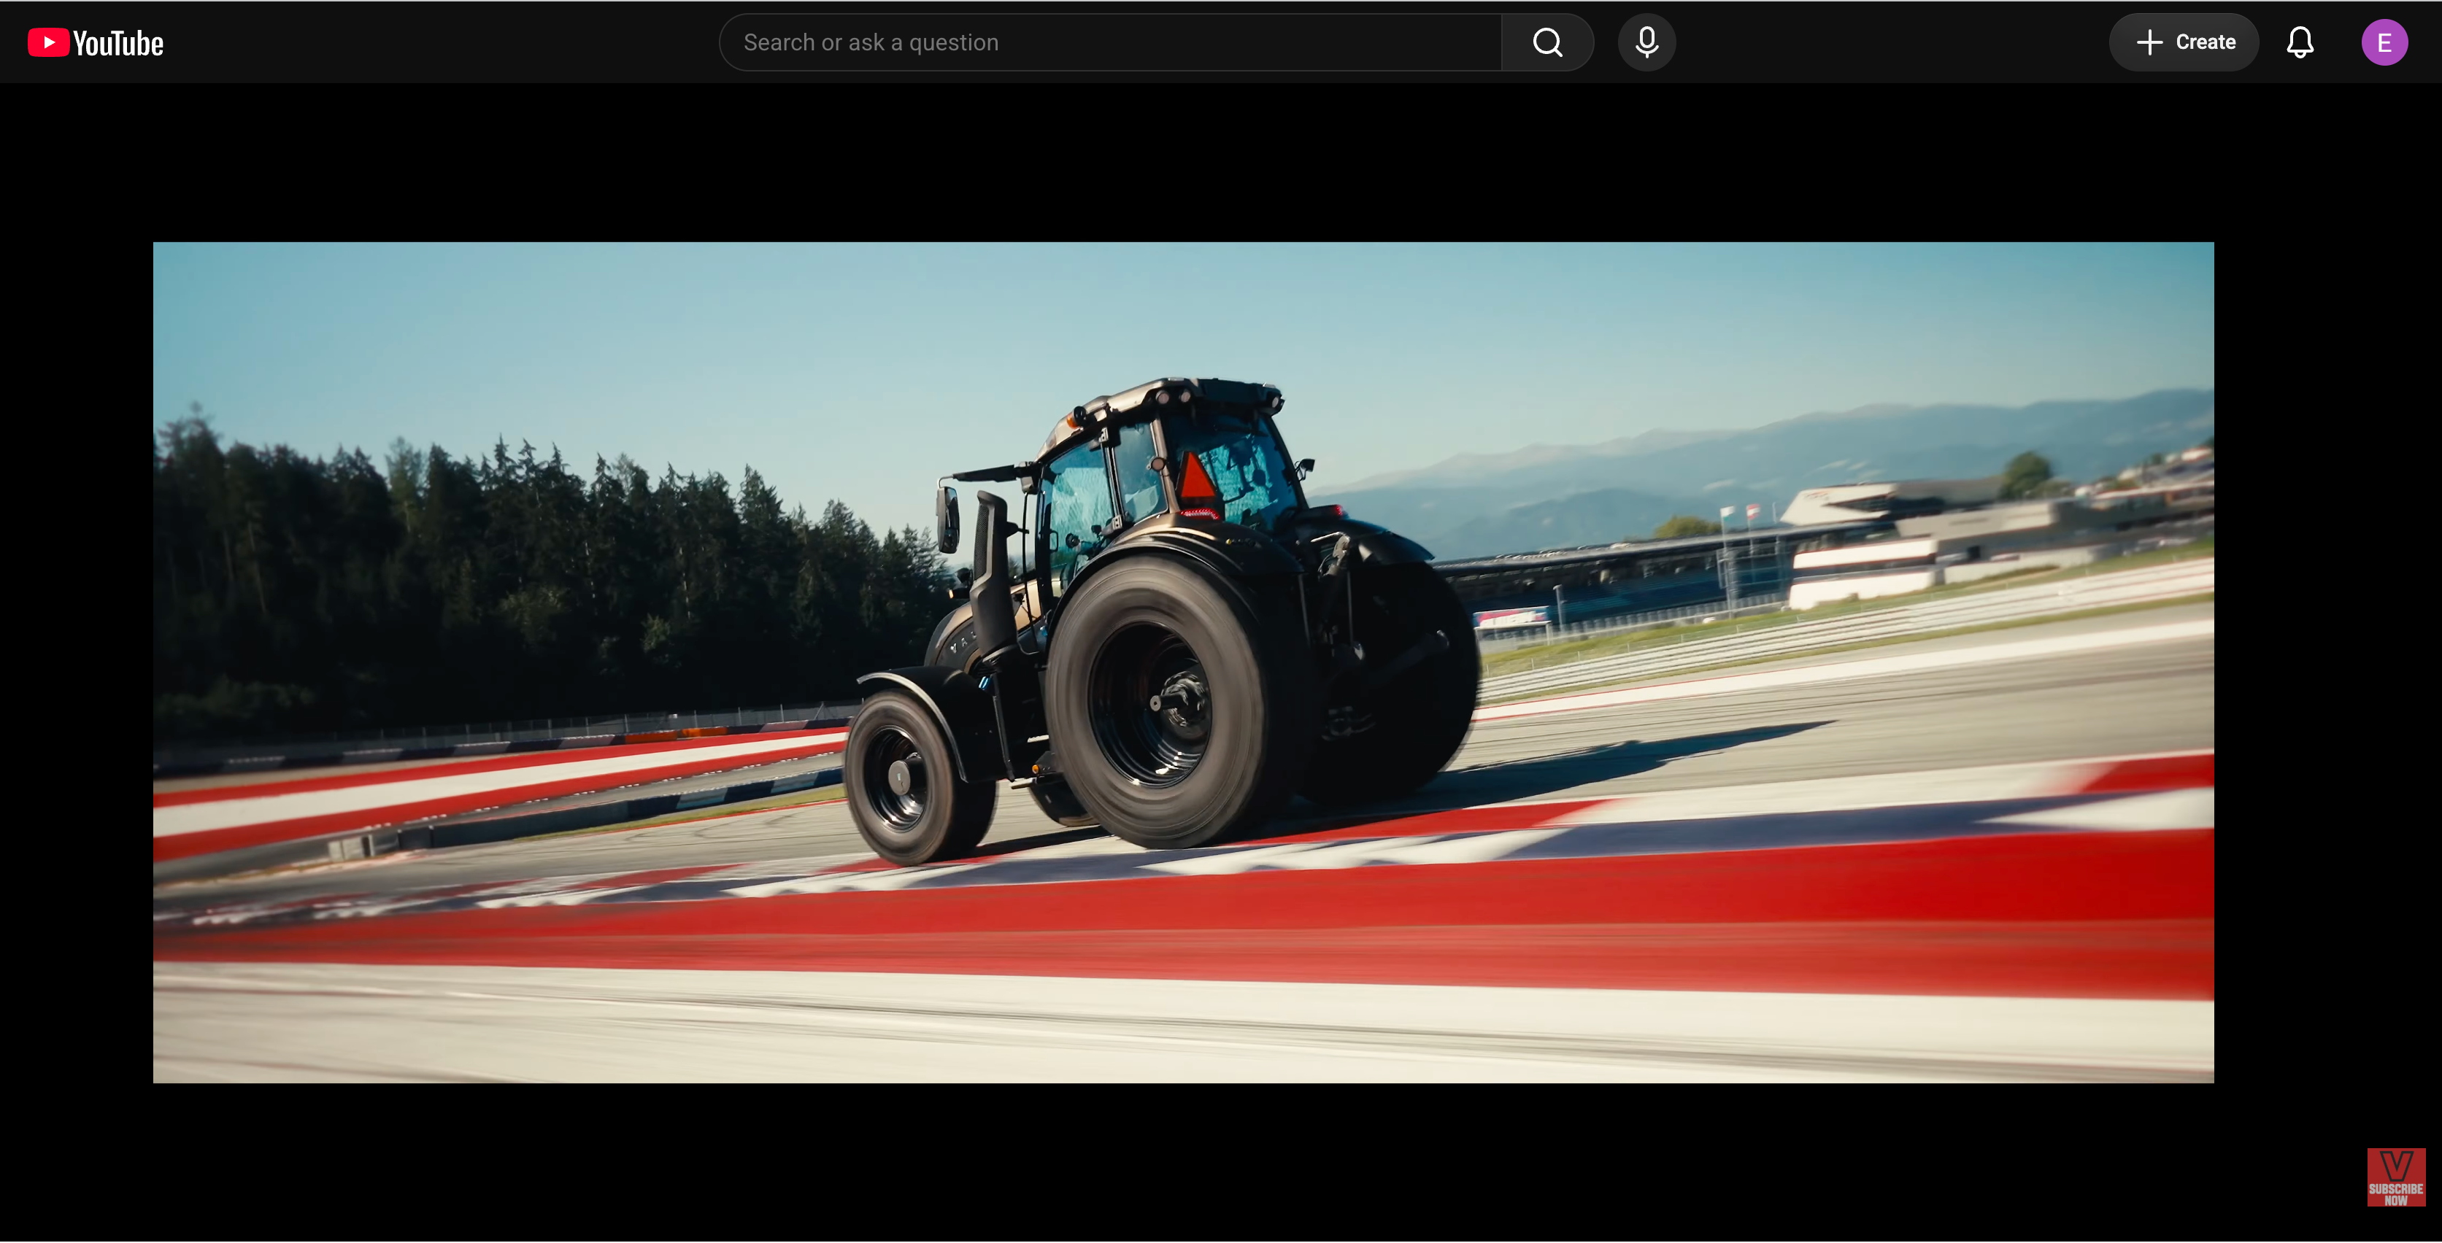
Task: Open the notifications bell
Action: click(2300, 42)
